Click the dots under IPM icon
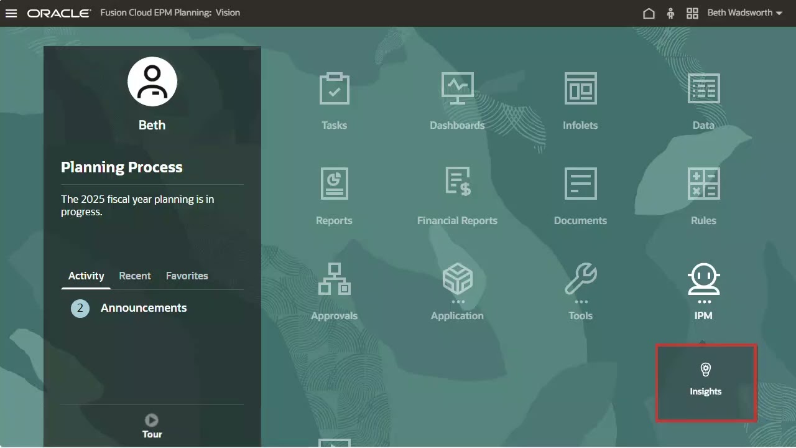 (x=704, y=302)
